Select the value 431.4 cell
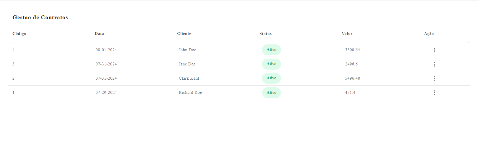479x143 pixels. tap(350, 93)
